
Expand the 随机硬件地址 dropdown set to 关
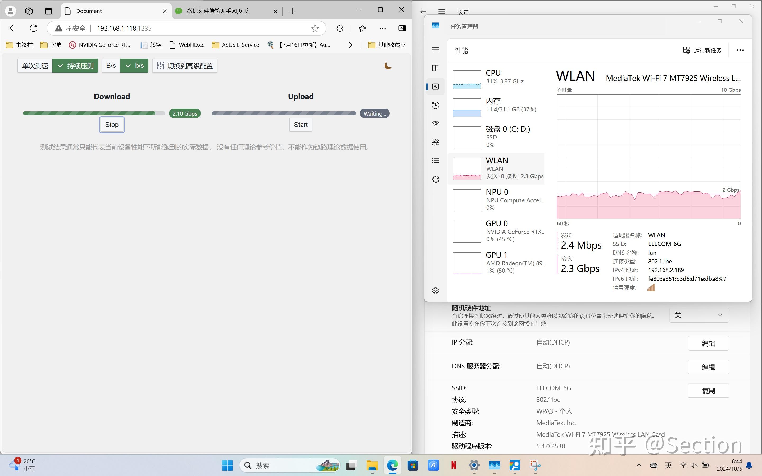click(x=699, y=315)
